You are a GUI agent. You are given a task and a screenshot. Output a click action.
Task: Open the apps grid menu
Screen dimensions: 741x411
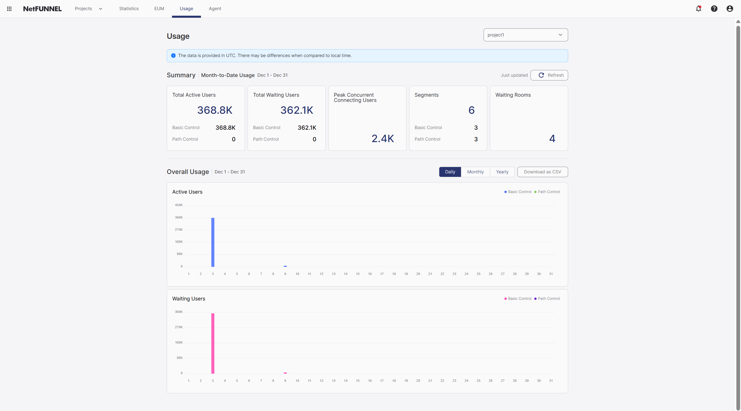[x=9, y=9]
